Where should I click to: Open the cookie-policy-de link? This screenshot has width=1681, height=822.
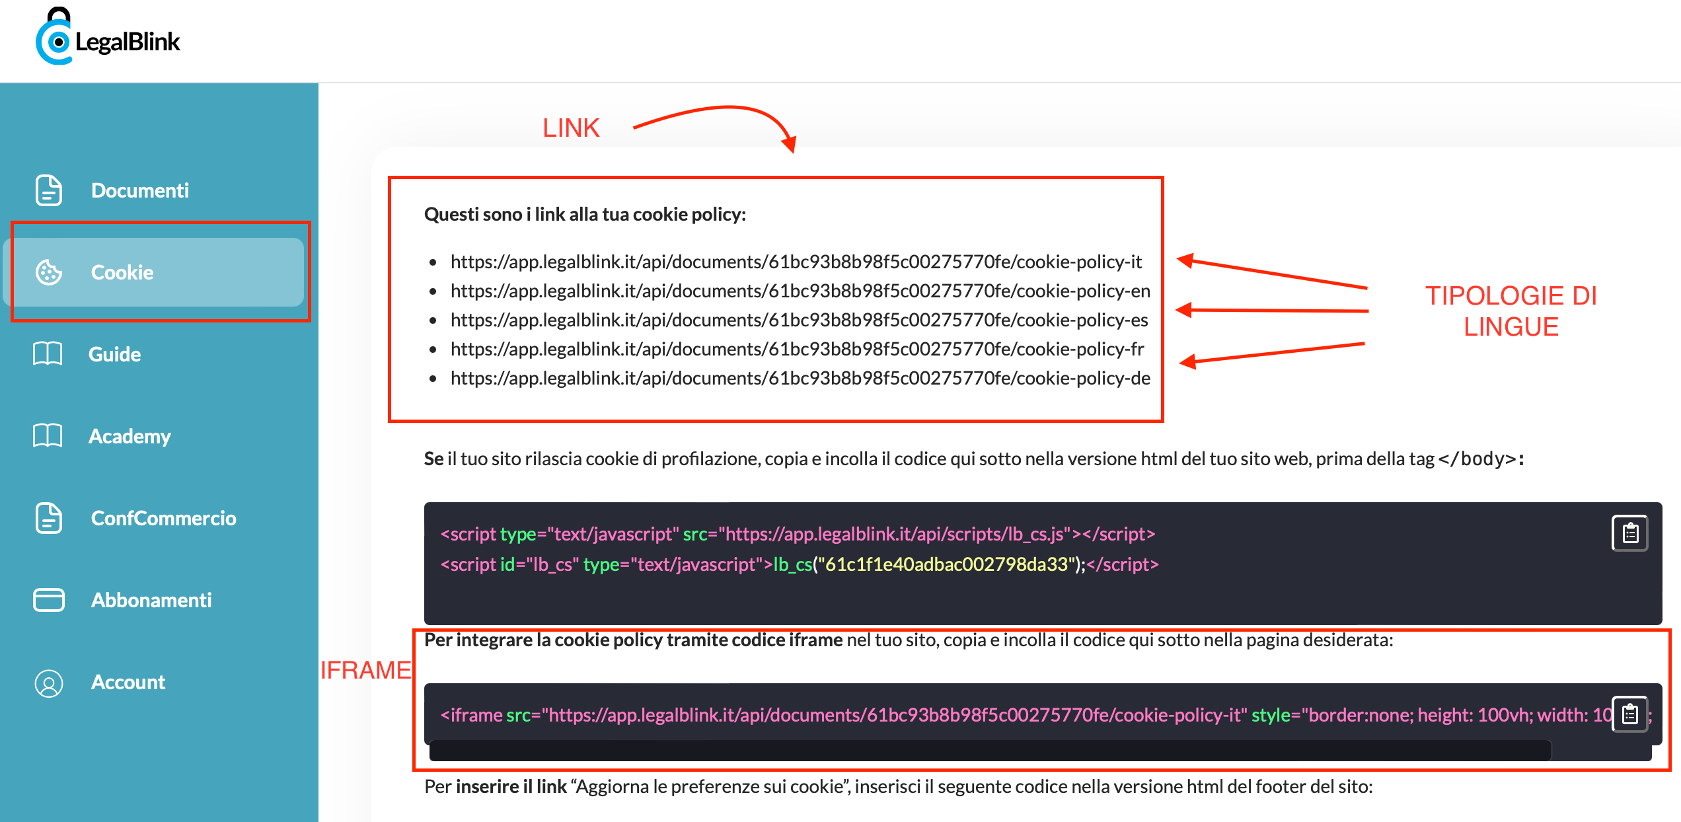click(800, 378)
